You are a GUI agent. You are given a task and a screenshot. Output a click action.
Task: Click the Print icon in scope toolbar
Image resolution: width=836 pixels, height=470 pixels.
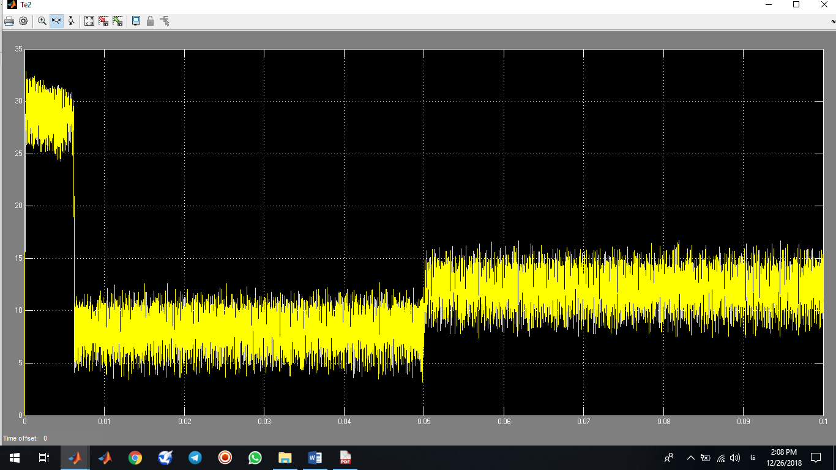[9, 21]
